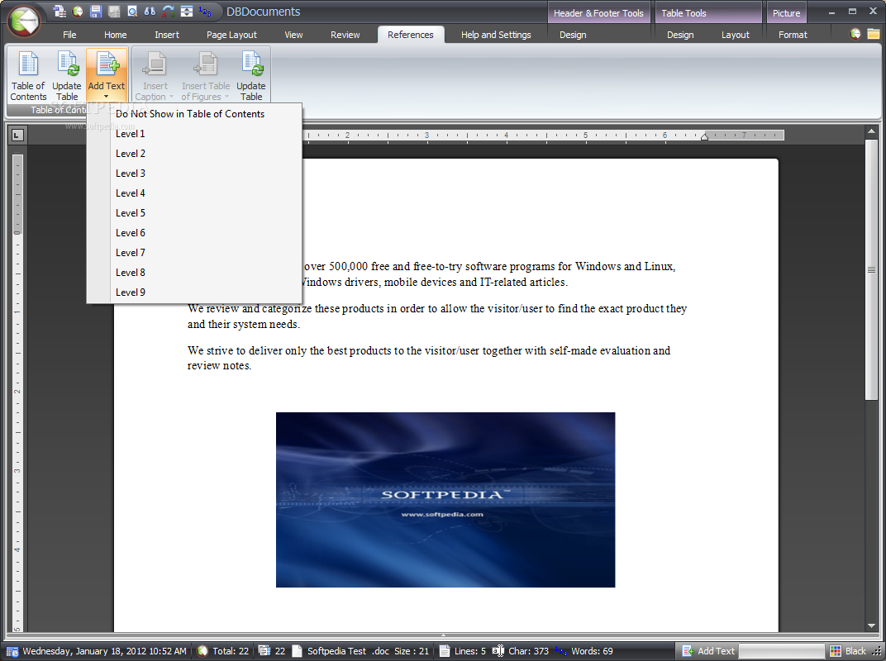The image size is (886, 661).
Task: Switch to the Home tab
Action: tap(115, 35)
